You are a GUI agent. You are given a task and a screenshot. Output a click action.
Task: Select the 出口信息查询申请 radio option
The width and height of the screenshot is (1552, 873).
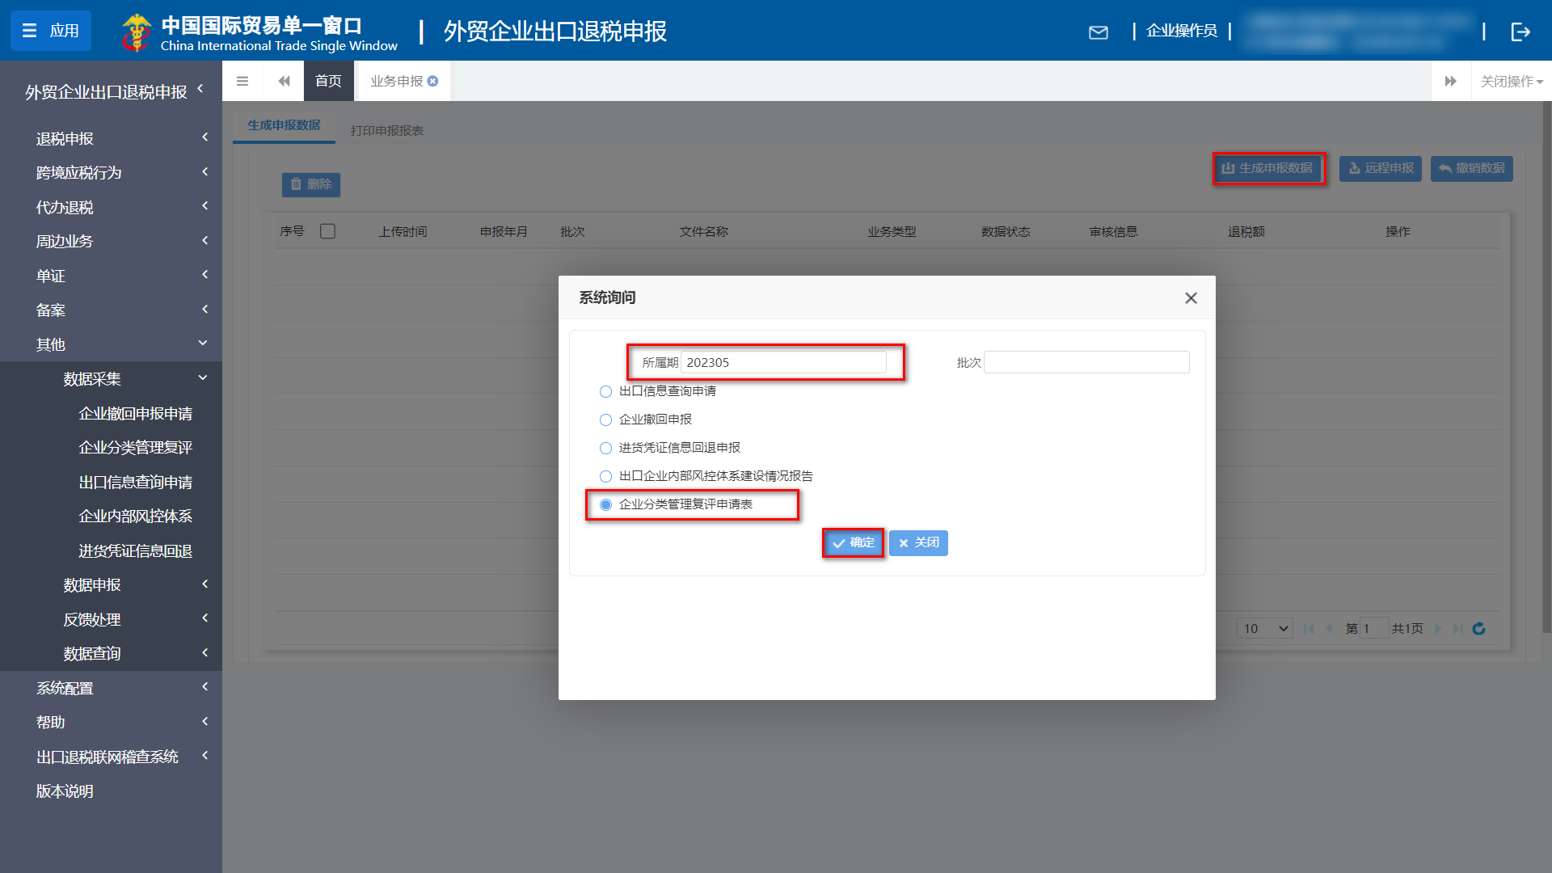point(605,391)
